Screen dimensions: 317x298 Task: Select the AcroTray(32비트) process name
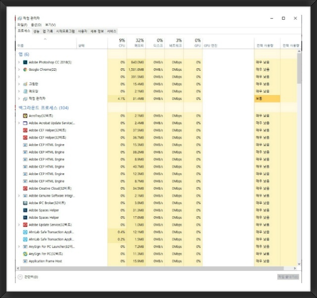click(41, 116)
